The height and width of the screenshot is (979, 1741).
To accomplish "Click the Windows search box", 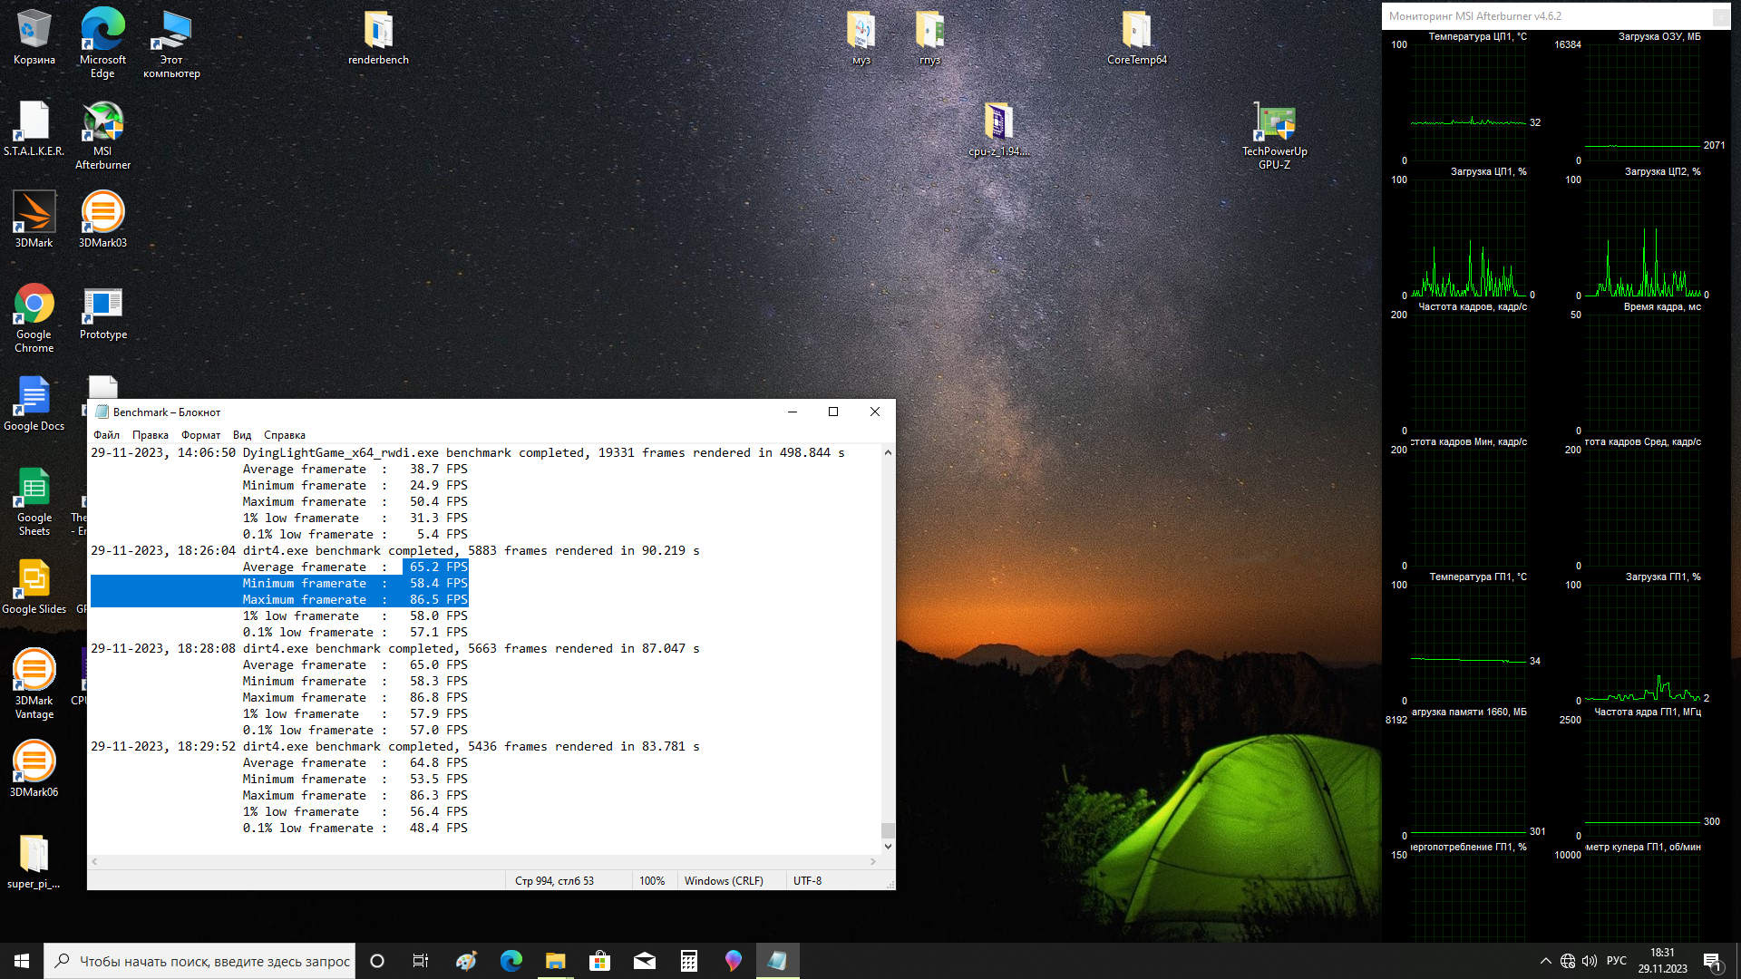I will tap(199, 961).
